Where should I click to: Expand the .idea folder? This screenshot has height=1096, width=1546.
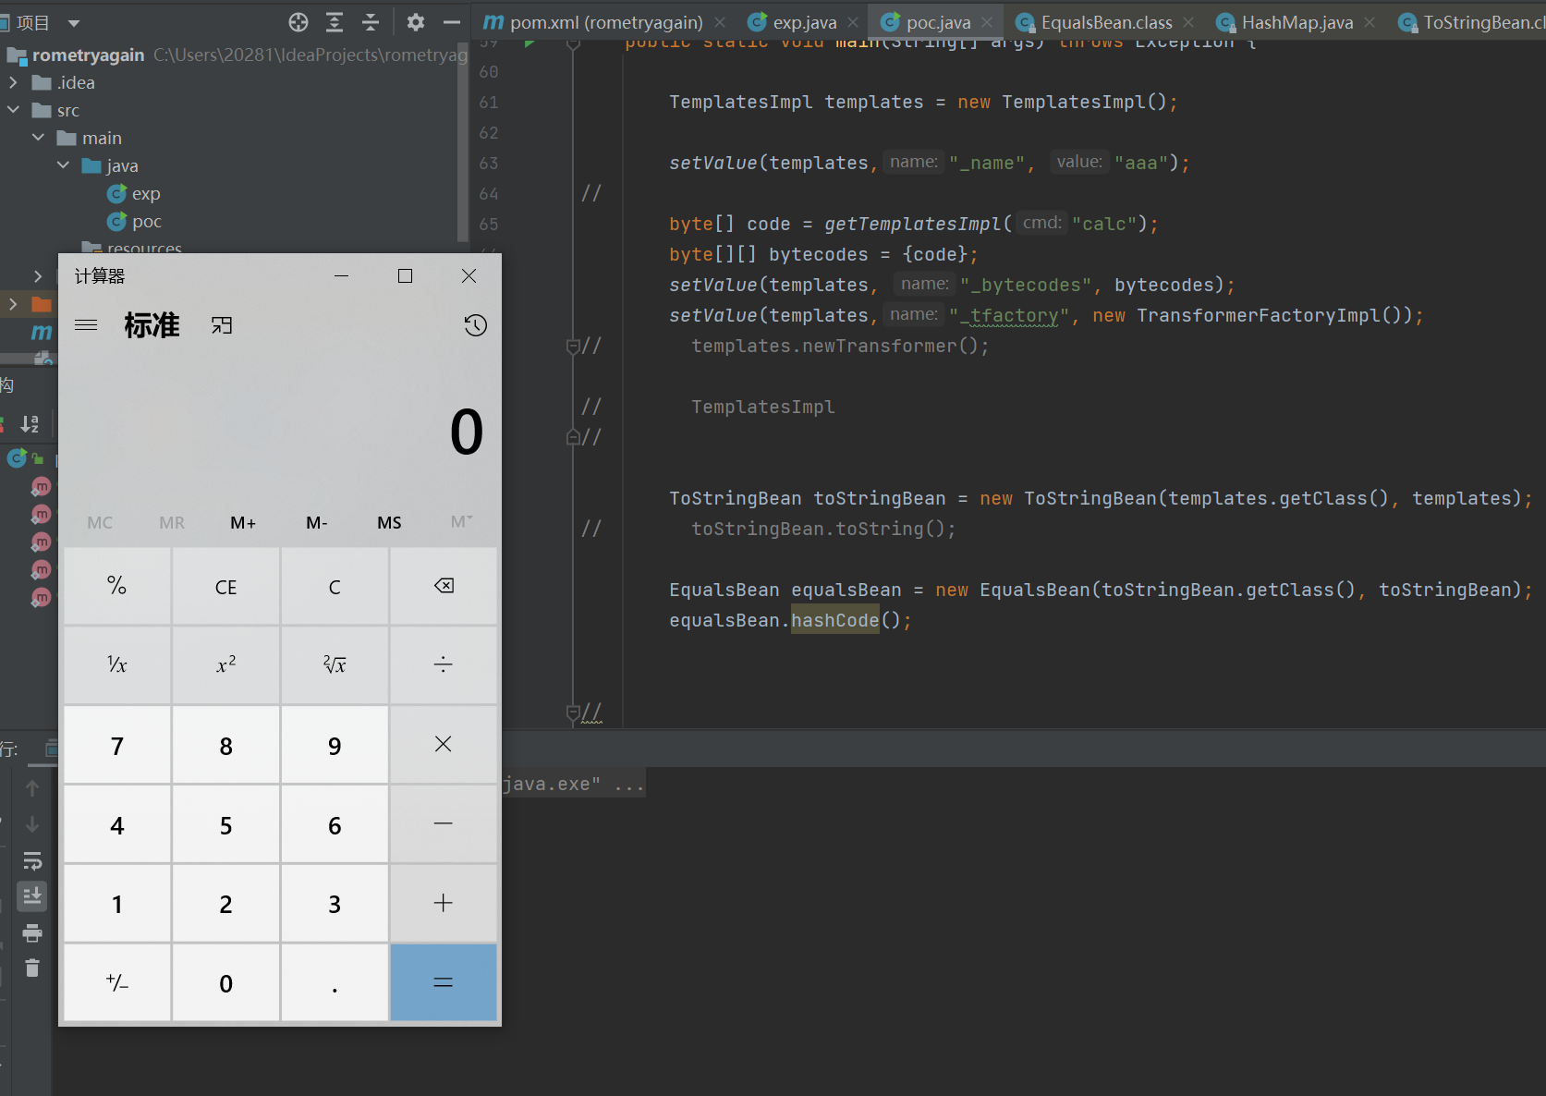coord(13,82)
